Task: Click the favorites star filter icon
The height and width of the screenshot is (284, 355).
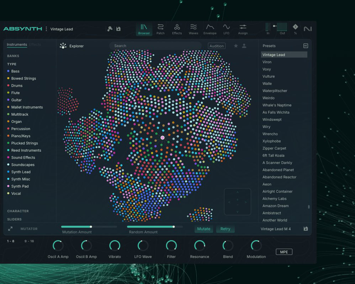Action: (x=235, y=46)
